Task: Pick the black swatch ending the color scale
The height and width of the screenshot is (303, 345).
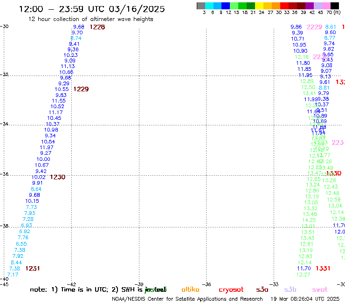Action: tap(335, 6)
